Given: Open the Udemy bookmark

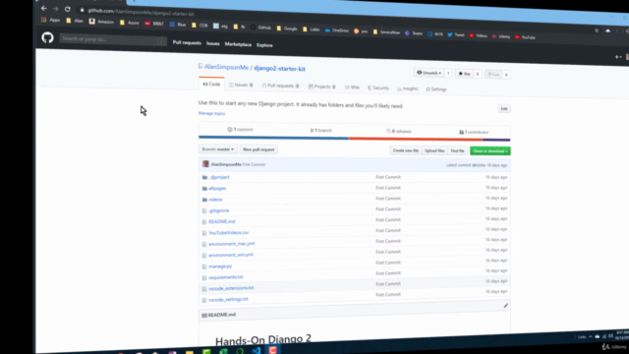Looking at the screenshot, I should tap(501, 36).
